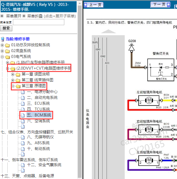Click document icon beside 二、启动充电系统
177x179 pixels.
point(23,98)
